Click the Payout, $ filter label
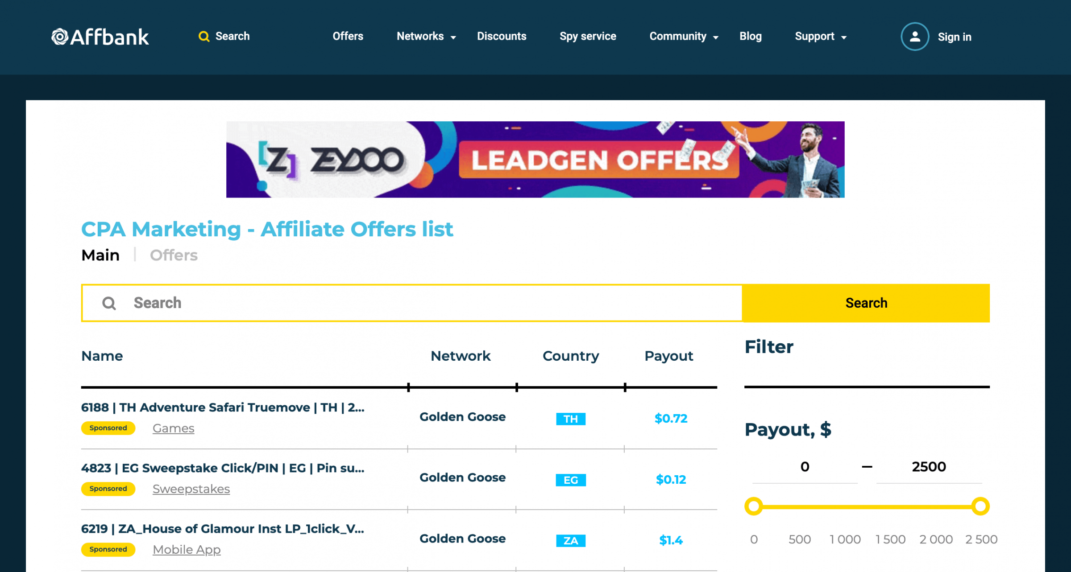Image resolution: width=1071 pixels, height=572 pixels. coord(788,430)
